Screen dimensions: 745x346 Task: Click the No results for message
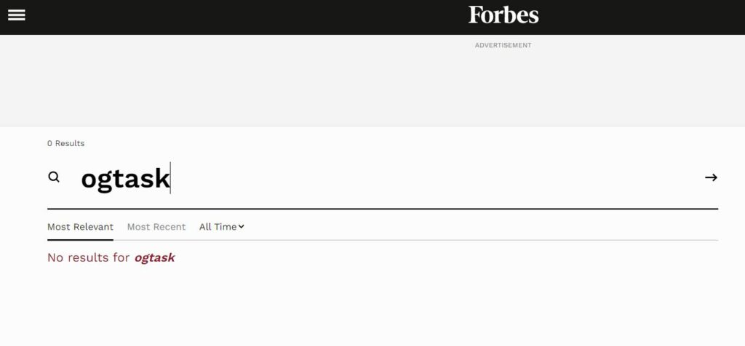(111, 258)
